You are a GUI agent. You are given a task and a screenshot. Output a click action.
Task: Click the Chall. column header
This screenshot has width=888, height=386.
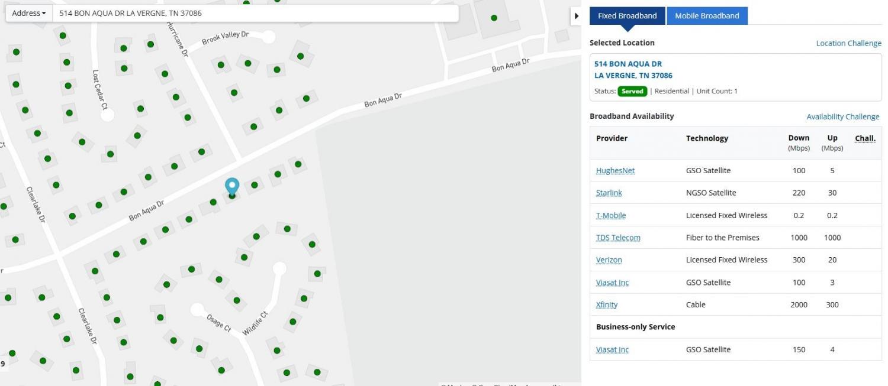point(865,138)
